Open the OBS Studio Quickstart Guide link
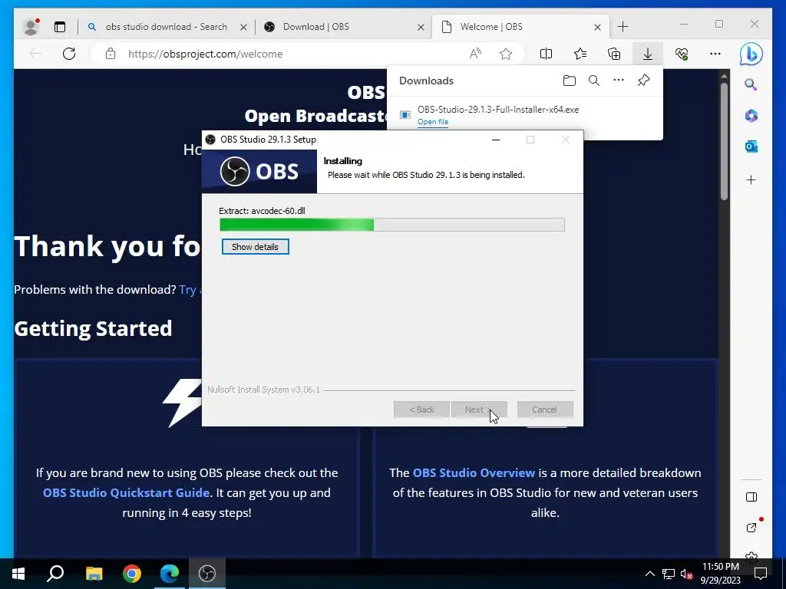This screenshot has height=589, width=786. point(126,493)
